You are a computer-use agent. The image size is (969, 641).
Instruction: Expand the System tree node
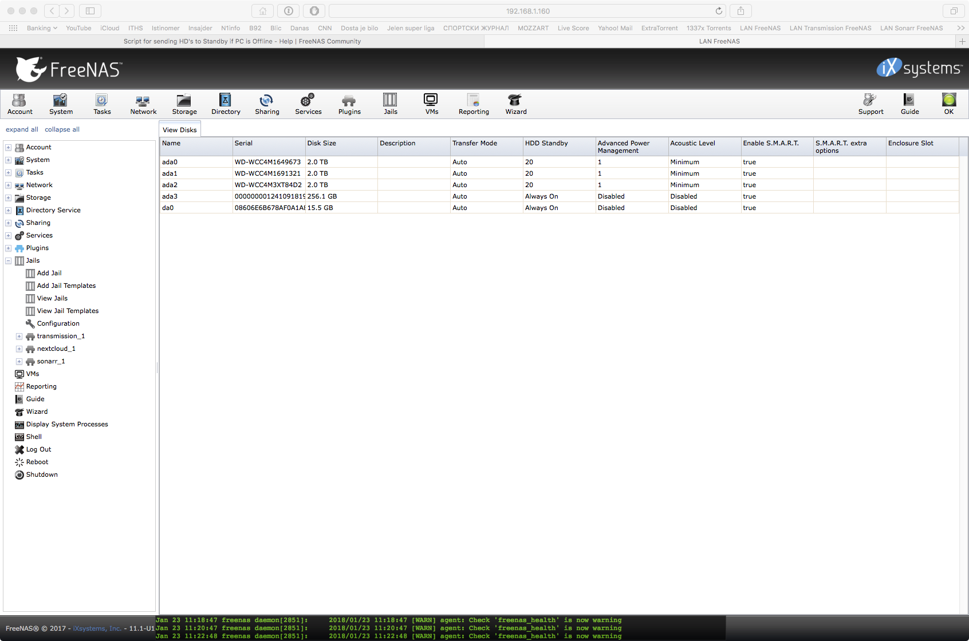coord(9,160)
